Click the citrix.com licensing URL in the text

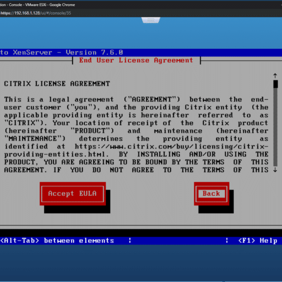172,147
